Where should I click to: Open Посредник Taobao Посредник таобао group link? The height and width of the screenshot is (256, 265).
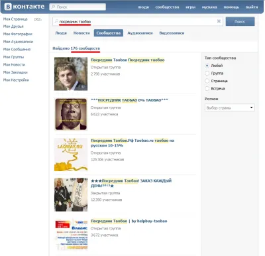point(128,60)
